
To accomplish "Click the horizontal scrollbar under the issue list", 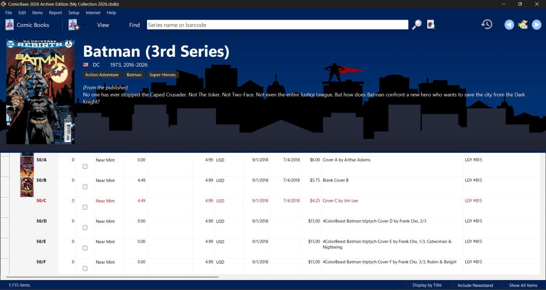I will tap(112, 277).
